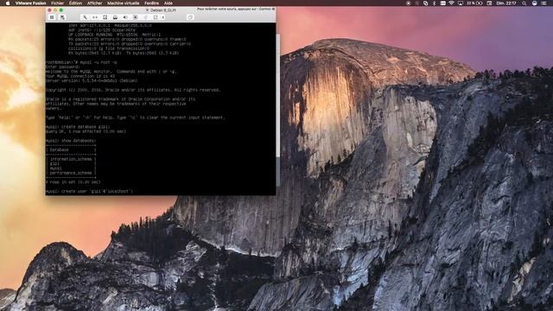Click the battery 22% indicator
This screenshot has width=553, height=311.
pos(474,3)
